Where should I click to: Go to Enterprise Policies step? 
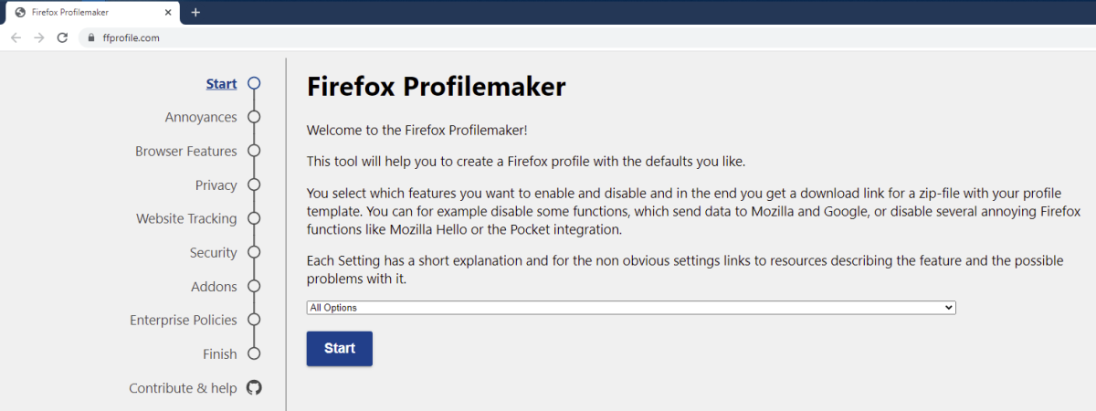(184, 320)
